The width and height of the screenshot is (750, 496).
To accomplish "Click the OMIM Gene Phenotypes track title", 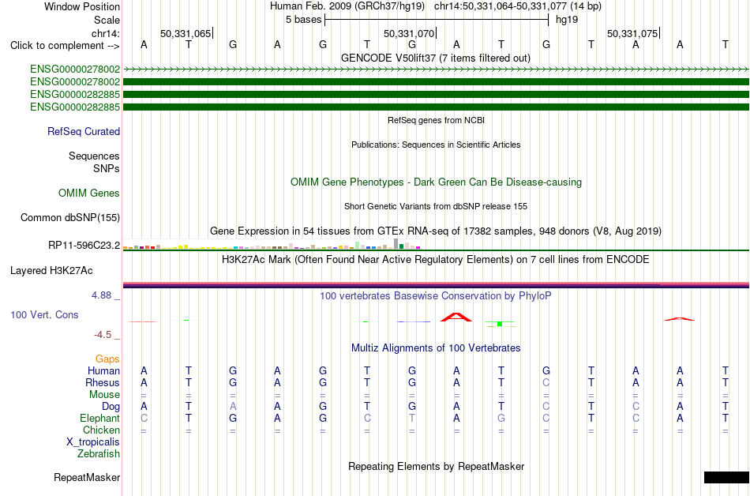I will (x=437, y=182).
